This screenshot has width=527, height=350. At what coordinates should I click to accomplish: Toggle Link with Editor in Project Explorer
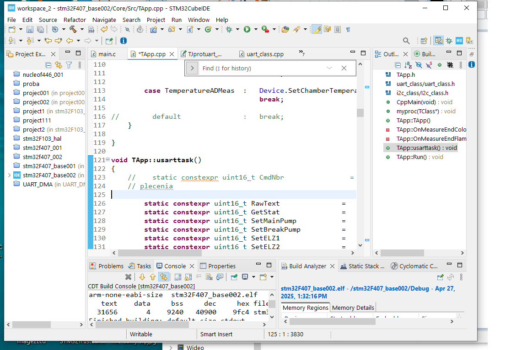[58, 65]
